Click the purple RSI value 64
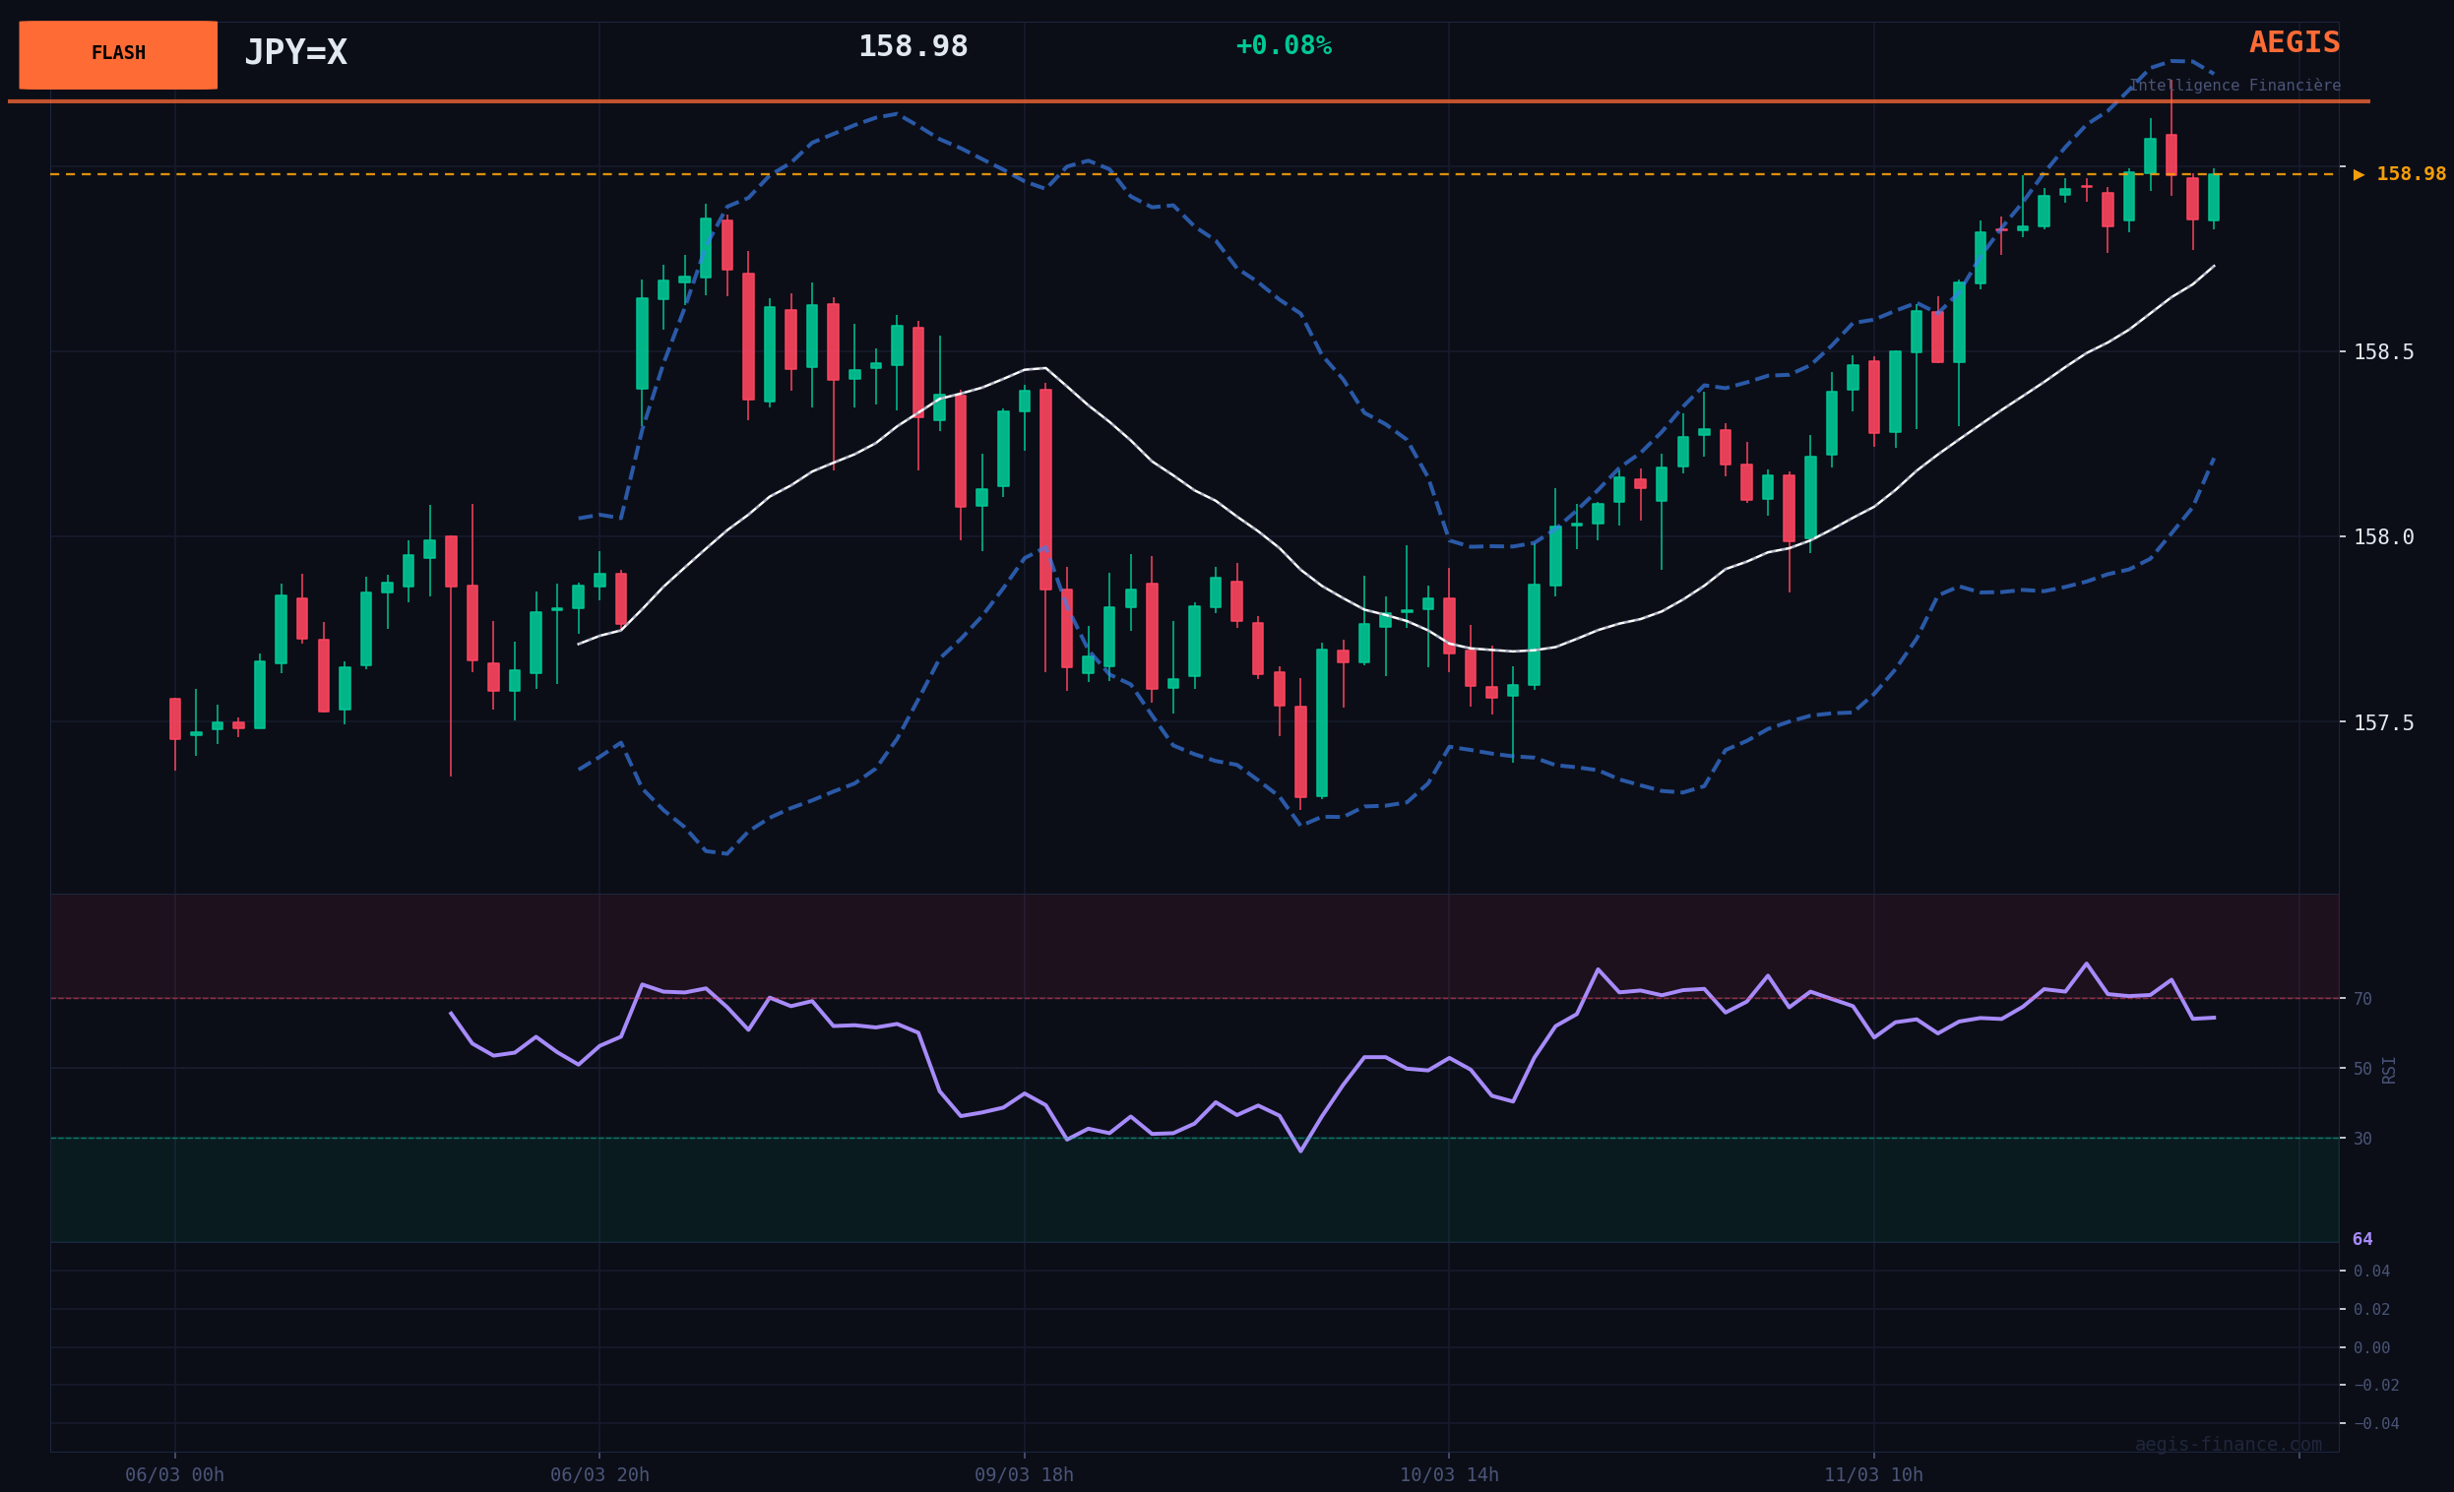Image resolution: width=2454 pixels, height=1492 pixels. tap(2361, 1240)
